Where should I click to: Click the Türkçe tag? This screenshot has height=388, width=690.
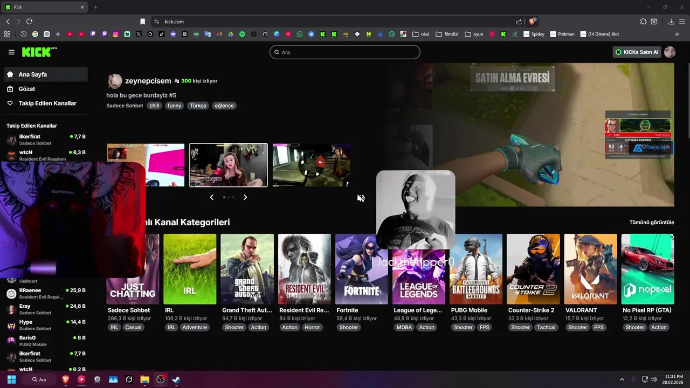point(198,106)
